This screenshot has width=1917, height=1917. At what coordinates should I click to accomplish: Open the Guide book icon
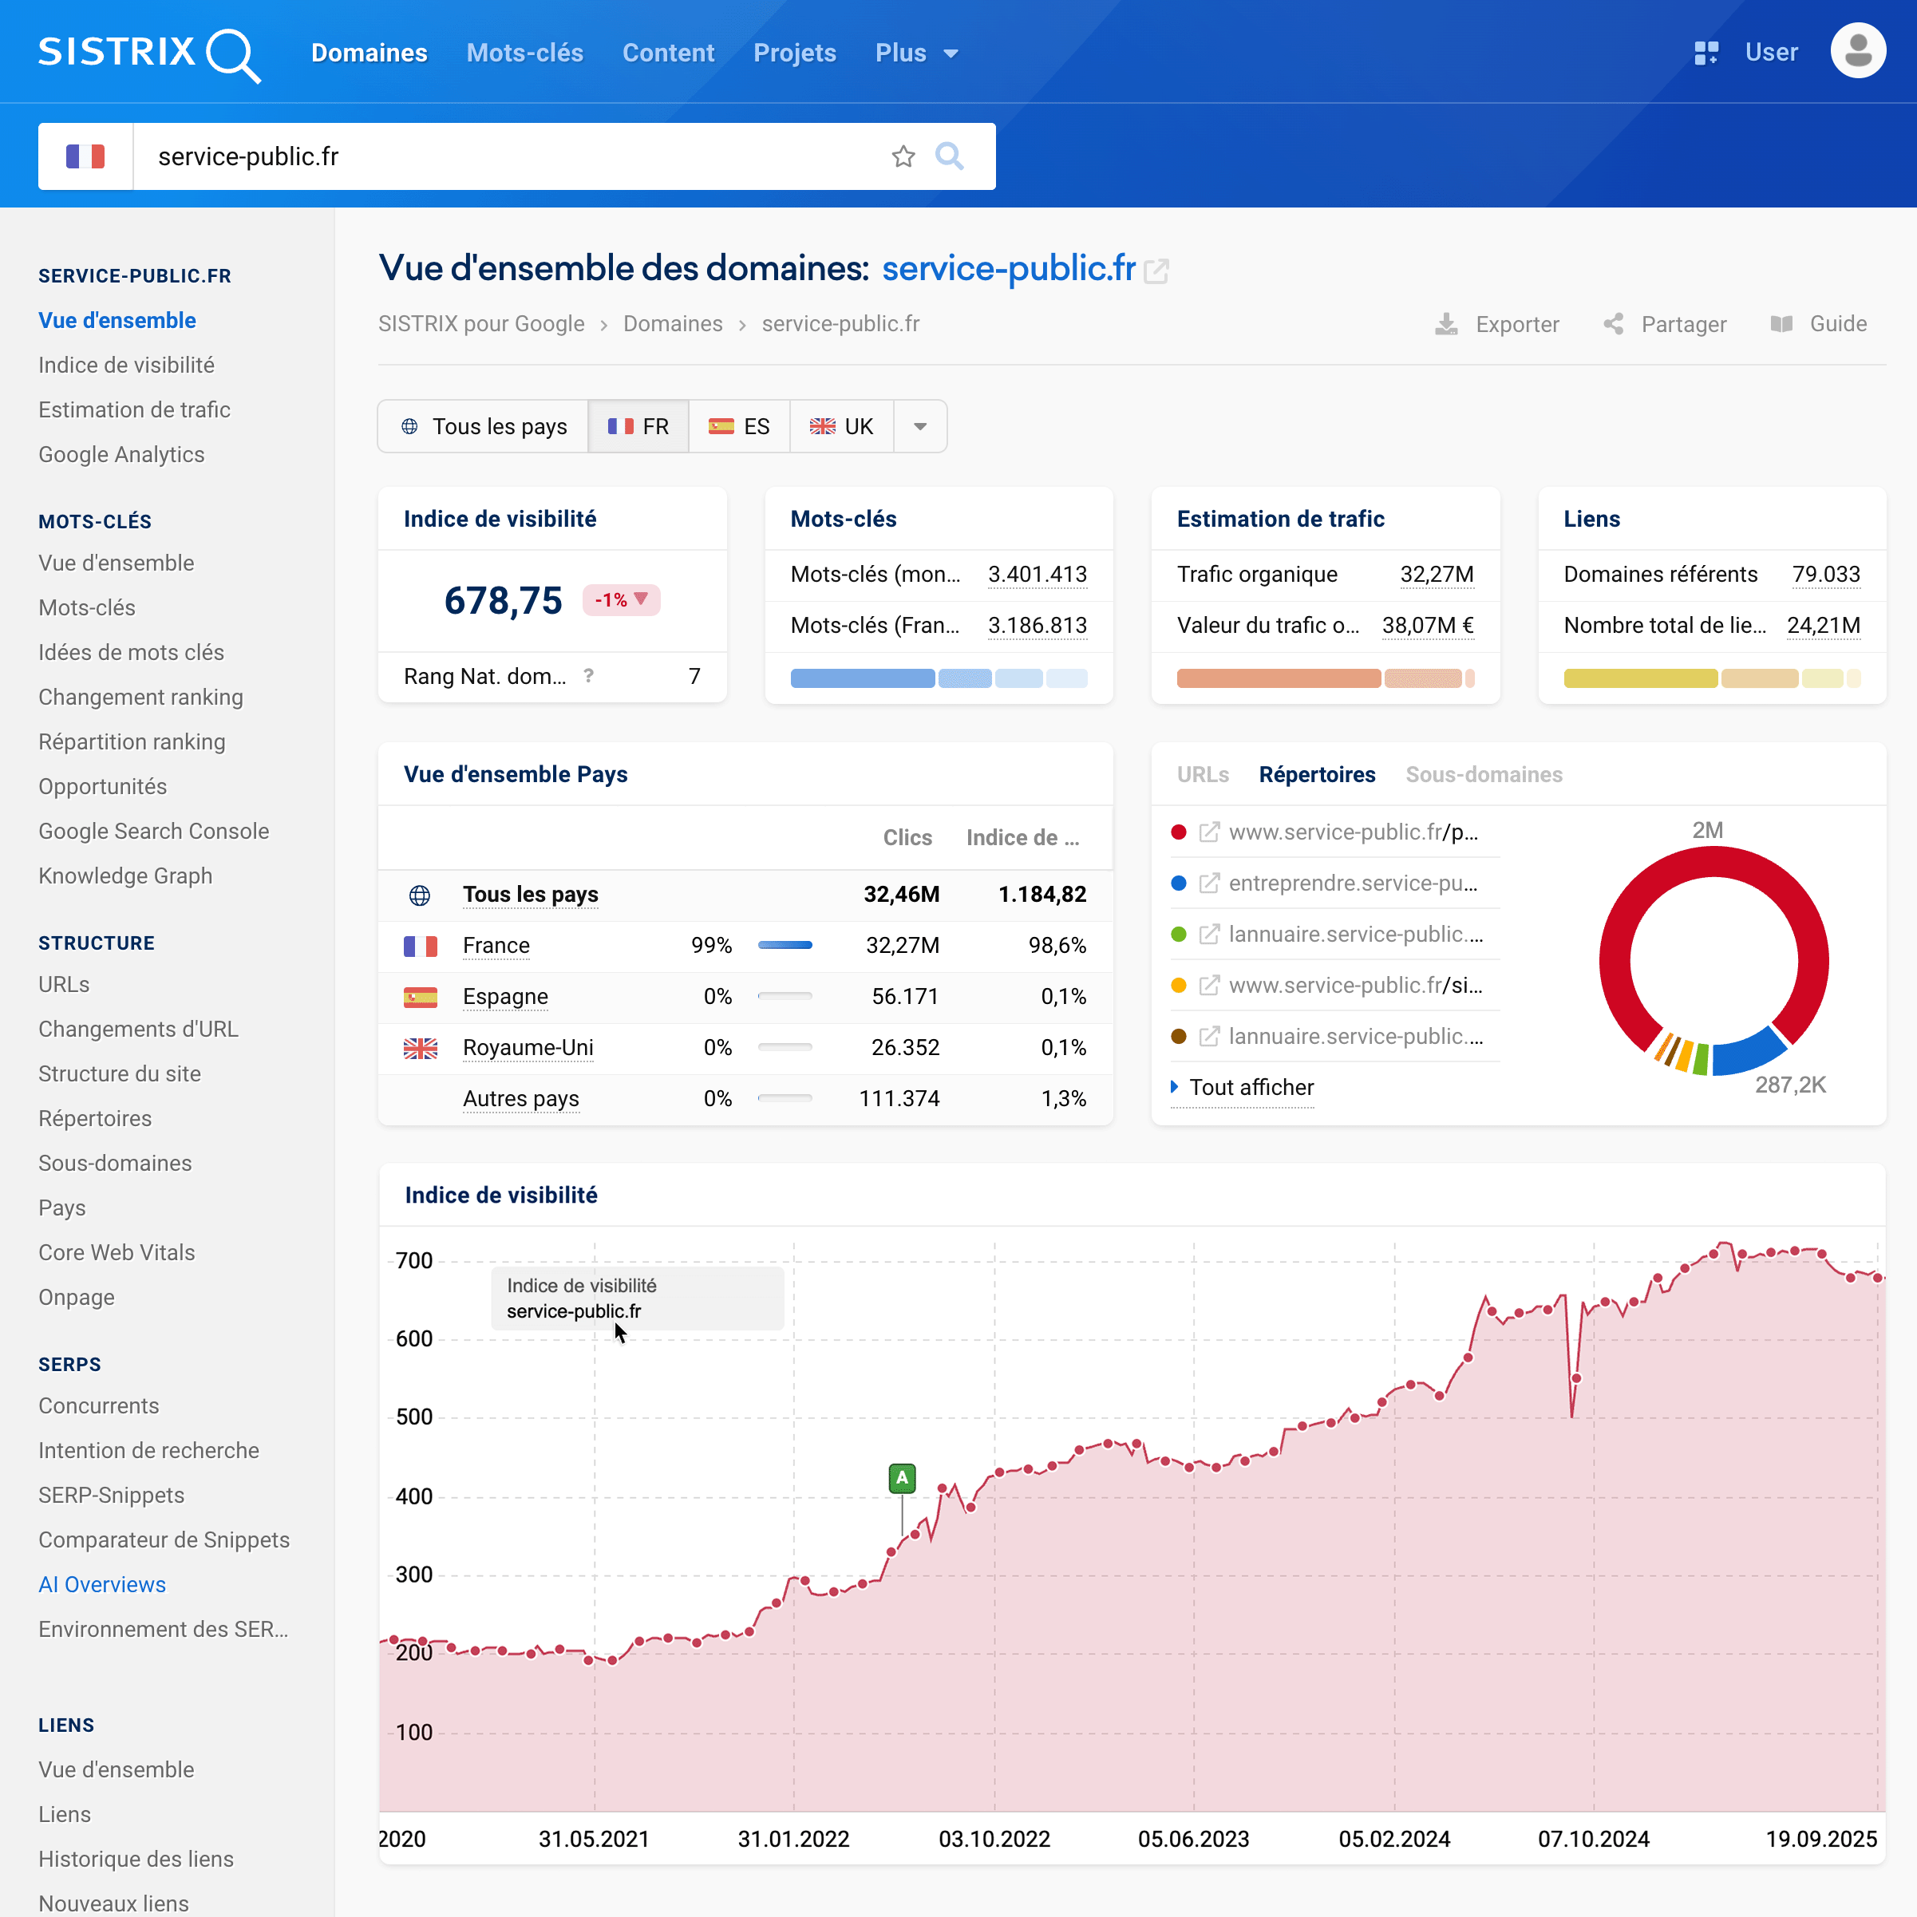click(x=1781, y=325)
